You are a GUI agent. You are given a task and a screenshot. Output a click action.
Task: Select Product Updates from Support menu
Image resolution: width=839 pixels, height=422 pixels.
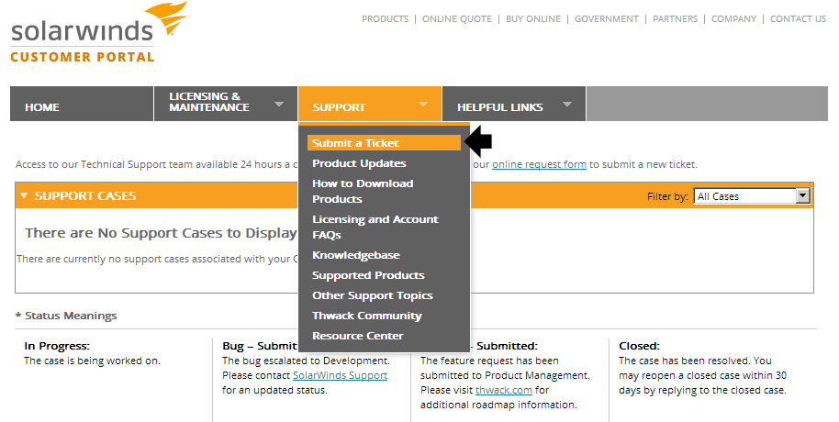point(359,163)
